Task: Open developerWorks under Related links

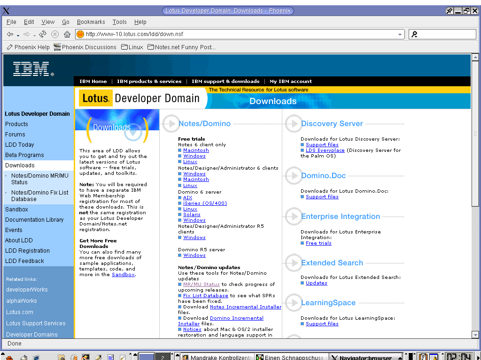Action: point(27,290)
